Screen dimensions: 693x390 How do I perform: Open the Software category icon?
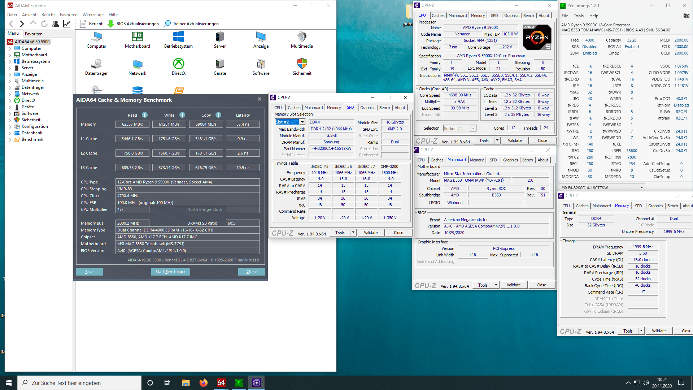[x=261, y=67]
